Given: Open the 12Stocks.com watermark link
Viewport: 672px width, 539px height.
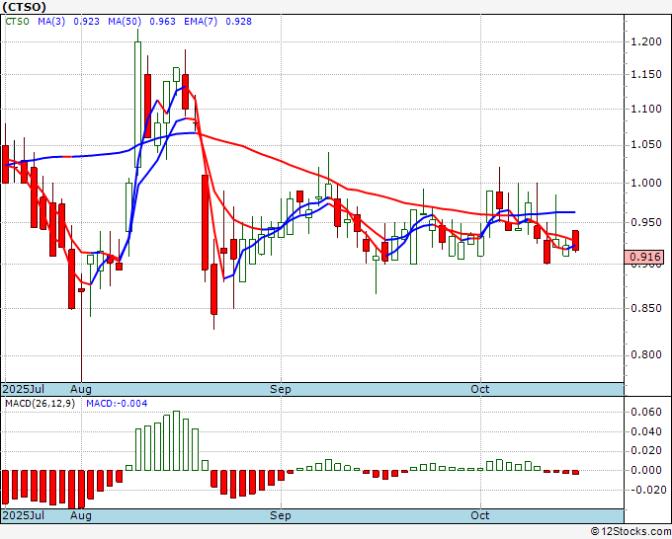Looking at the screenshot, I should pyautogui.click(x=630, y=532).
